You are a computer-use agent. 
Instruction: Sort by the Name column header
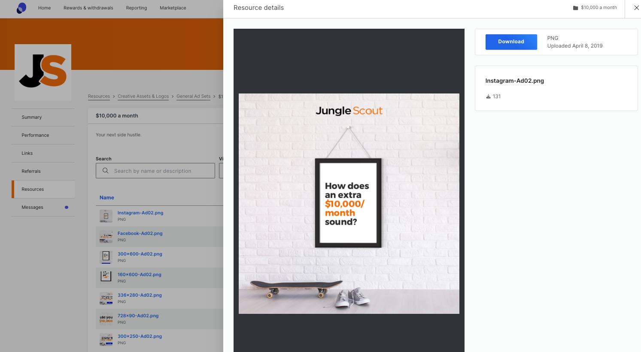point(107,198)
